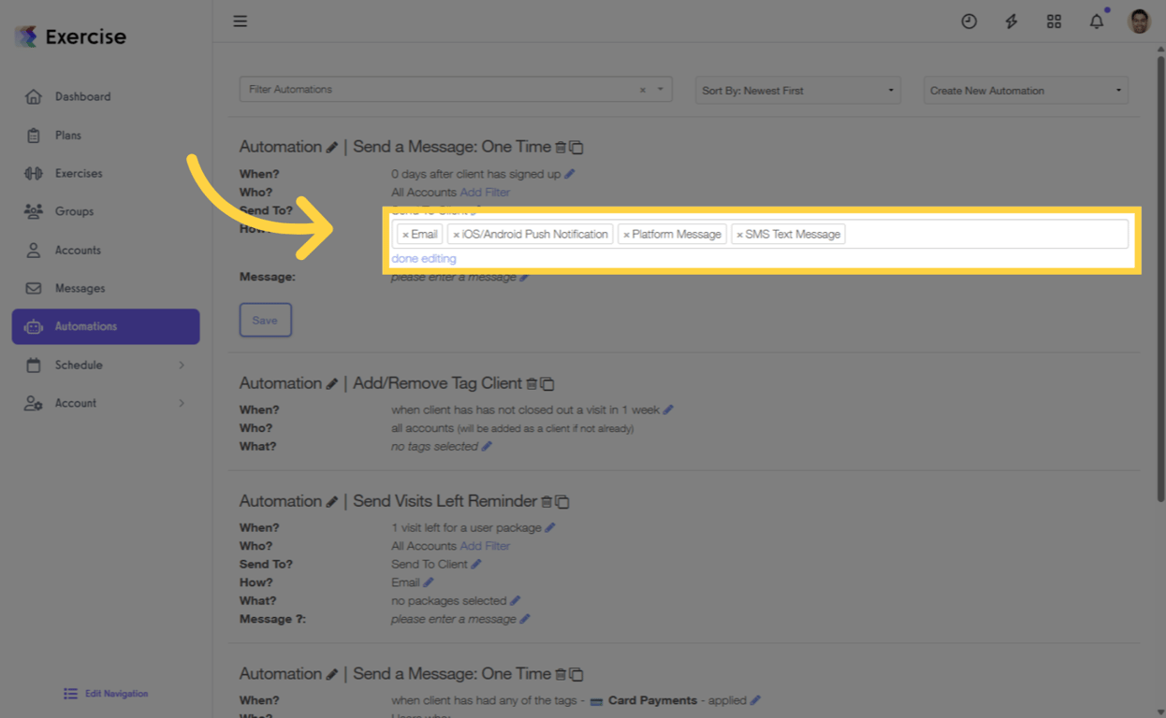
Task: Open Create New Automation dropdown
Action: [x=1026, y=91]
